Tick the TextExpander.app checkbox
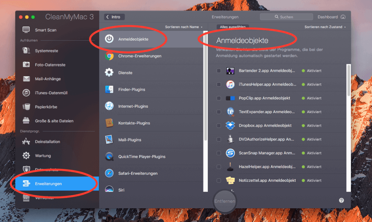 219,112
